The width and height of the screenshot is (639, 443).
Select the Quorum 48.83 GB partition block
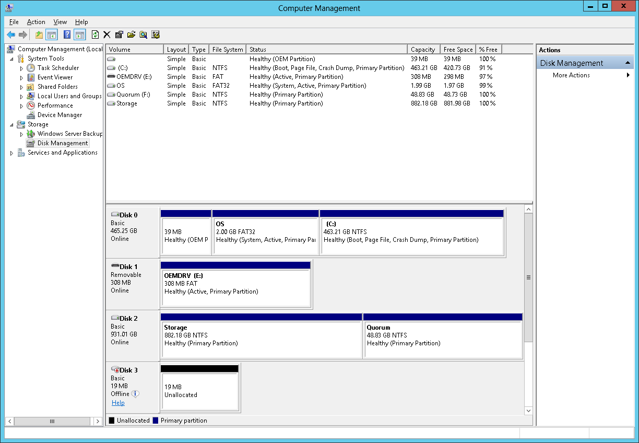443,336
